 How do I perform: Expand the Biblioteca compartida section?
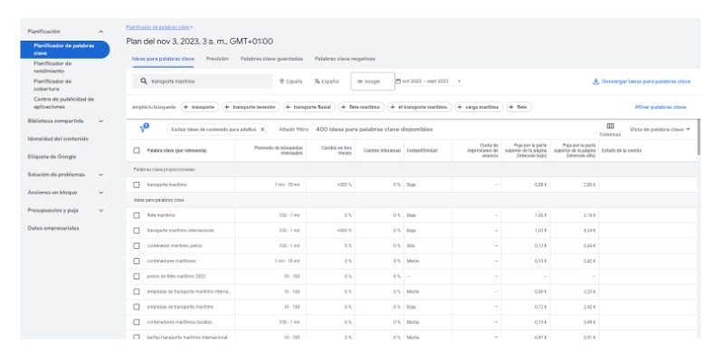point(100,121)
